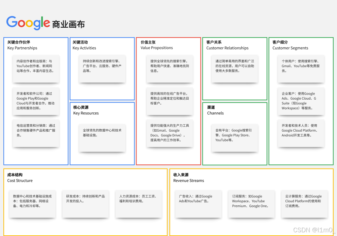The width and height of the screenshot is (337, 236).
Task: Select the Key Activities heading
Action: (x=84, y=48)
